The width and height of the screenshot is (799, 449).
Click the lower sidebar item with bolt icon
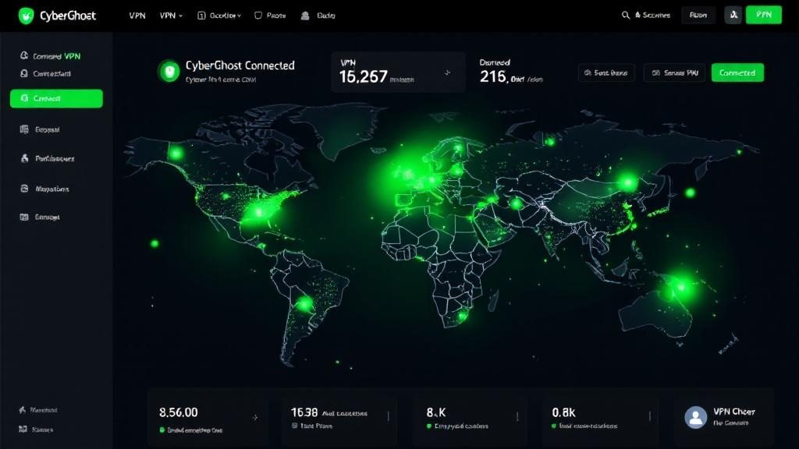coord(38,410)
